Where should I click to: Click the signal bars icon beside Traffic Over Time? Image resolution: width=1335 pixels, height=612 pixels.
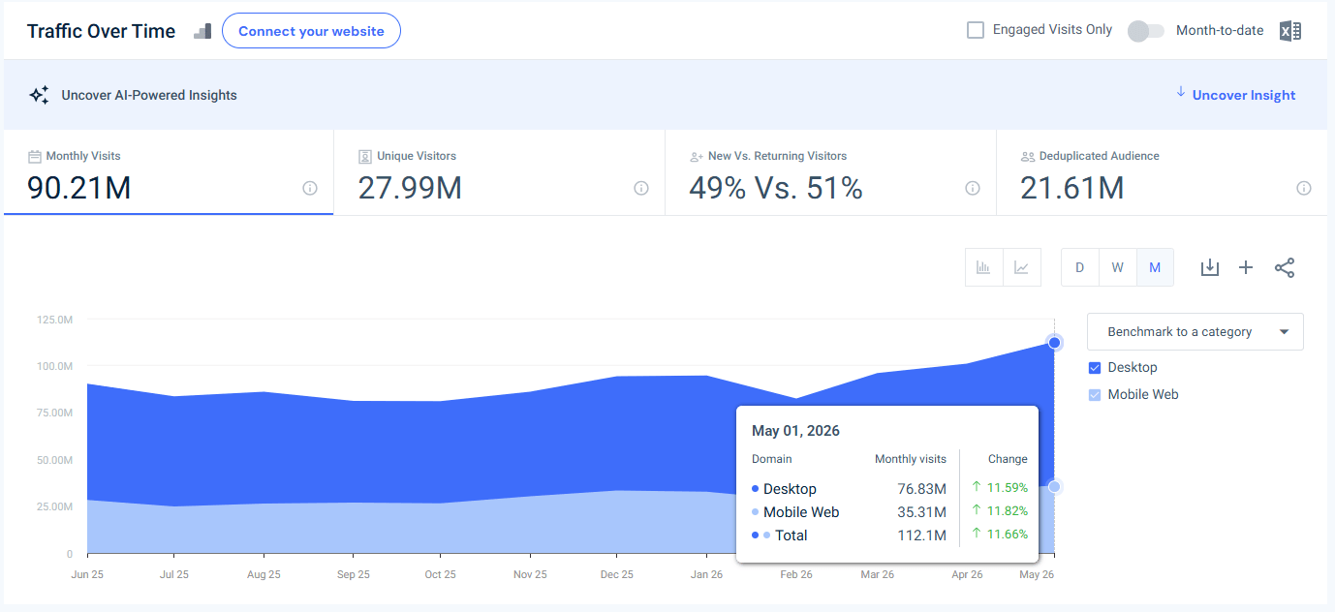point(202,31)
